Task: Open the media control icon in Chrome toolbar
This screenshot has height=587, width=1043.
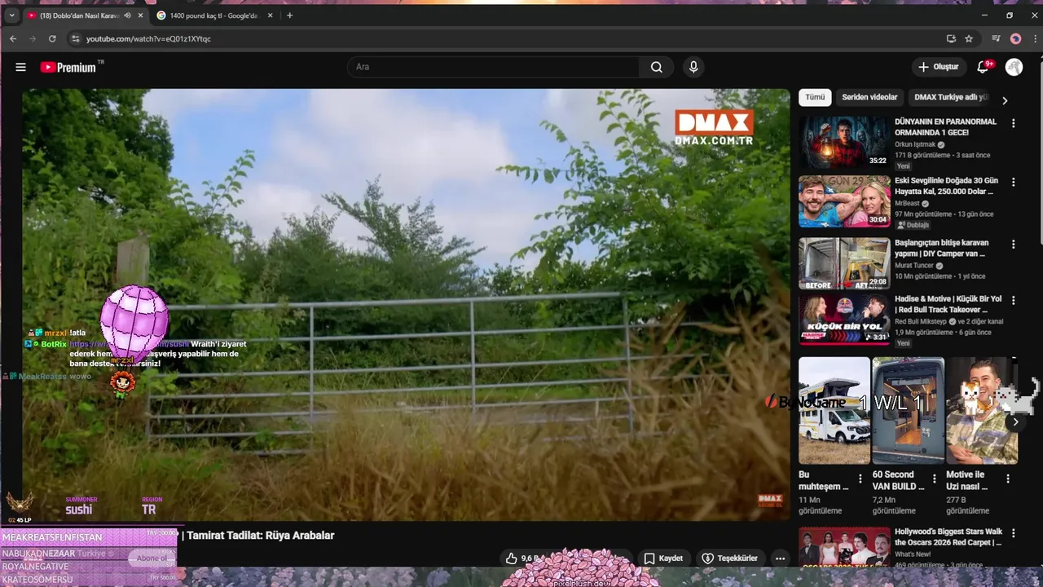Action: click(x=996, y=38)
